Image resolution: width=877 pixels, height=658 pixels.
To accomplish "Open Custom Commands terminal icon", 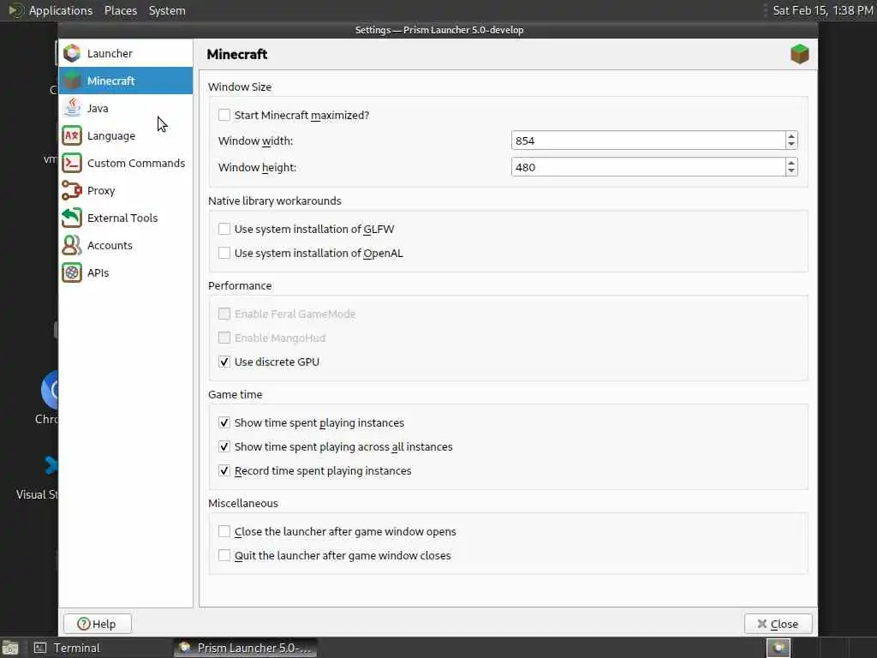I will [72, 163].
